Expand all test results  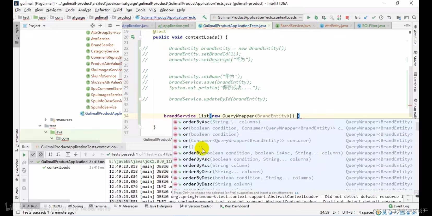coord(68,154)
